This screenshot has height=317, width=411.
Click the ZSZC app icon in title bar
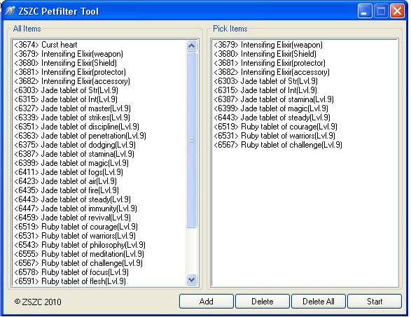pos(10,11)
